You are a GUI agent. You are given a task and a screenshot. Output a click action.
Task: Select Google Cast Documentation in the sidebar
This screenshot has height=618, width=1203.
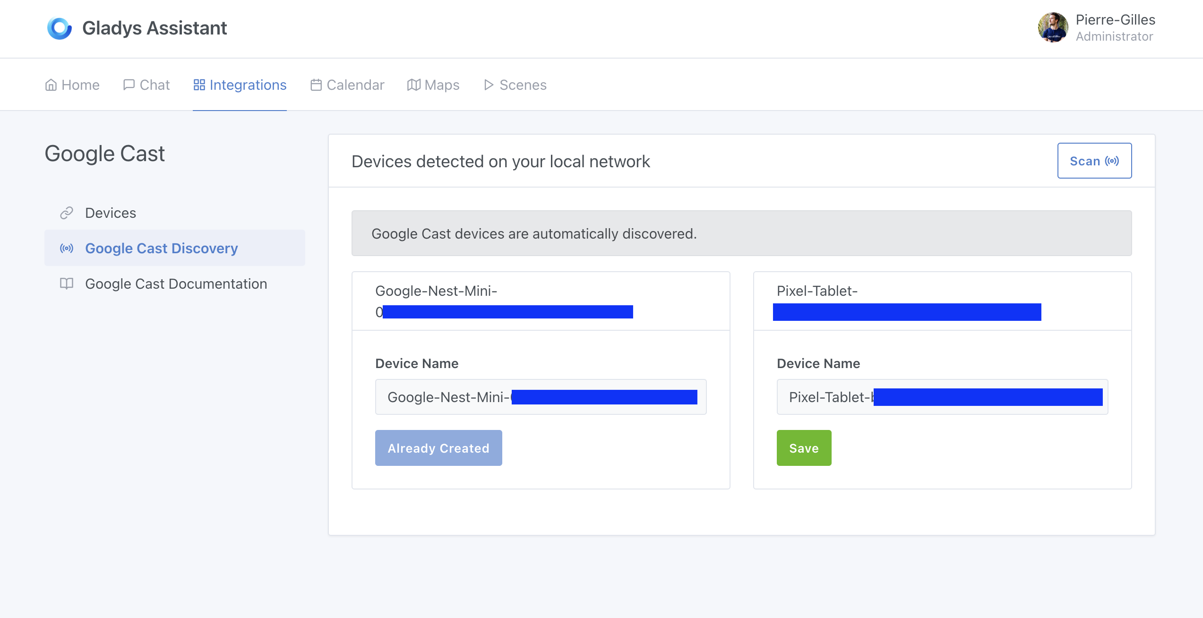tap(176, 283)
